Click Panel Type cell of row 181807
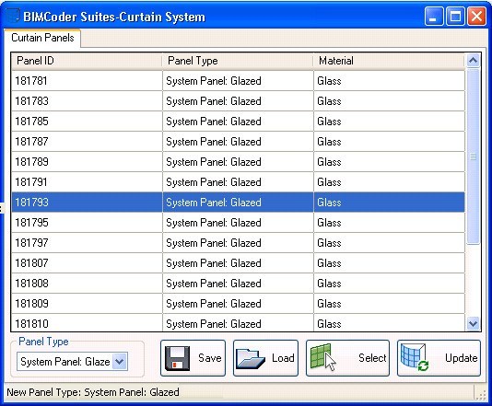The height and width of the screenshot is (406, 492). click(238, 263)
